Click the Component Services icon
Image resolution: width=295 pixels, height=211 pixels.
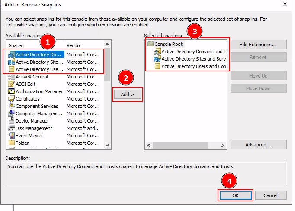[12, 106]
